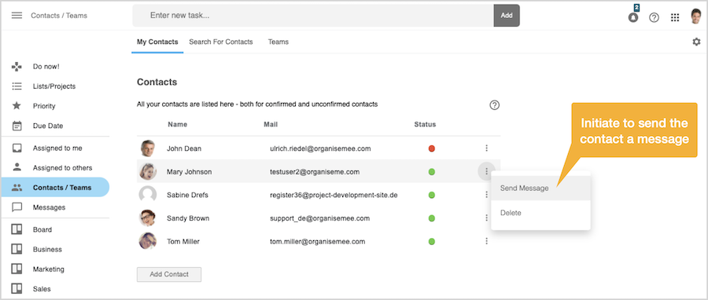Open the user profile avatar

click(696, 16)
